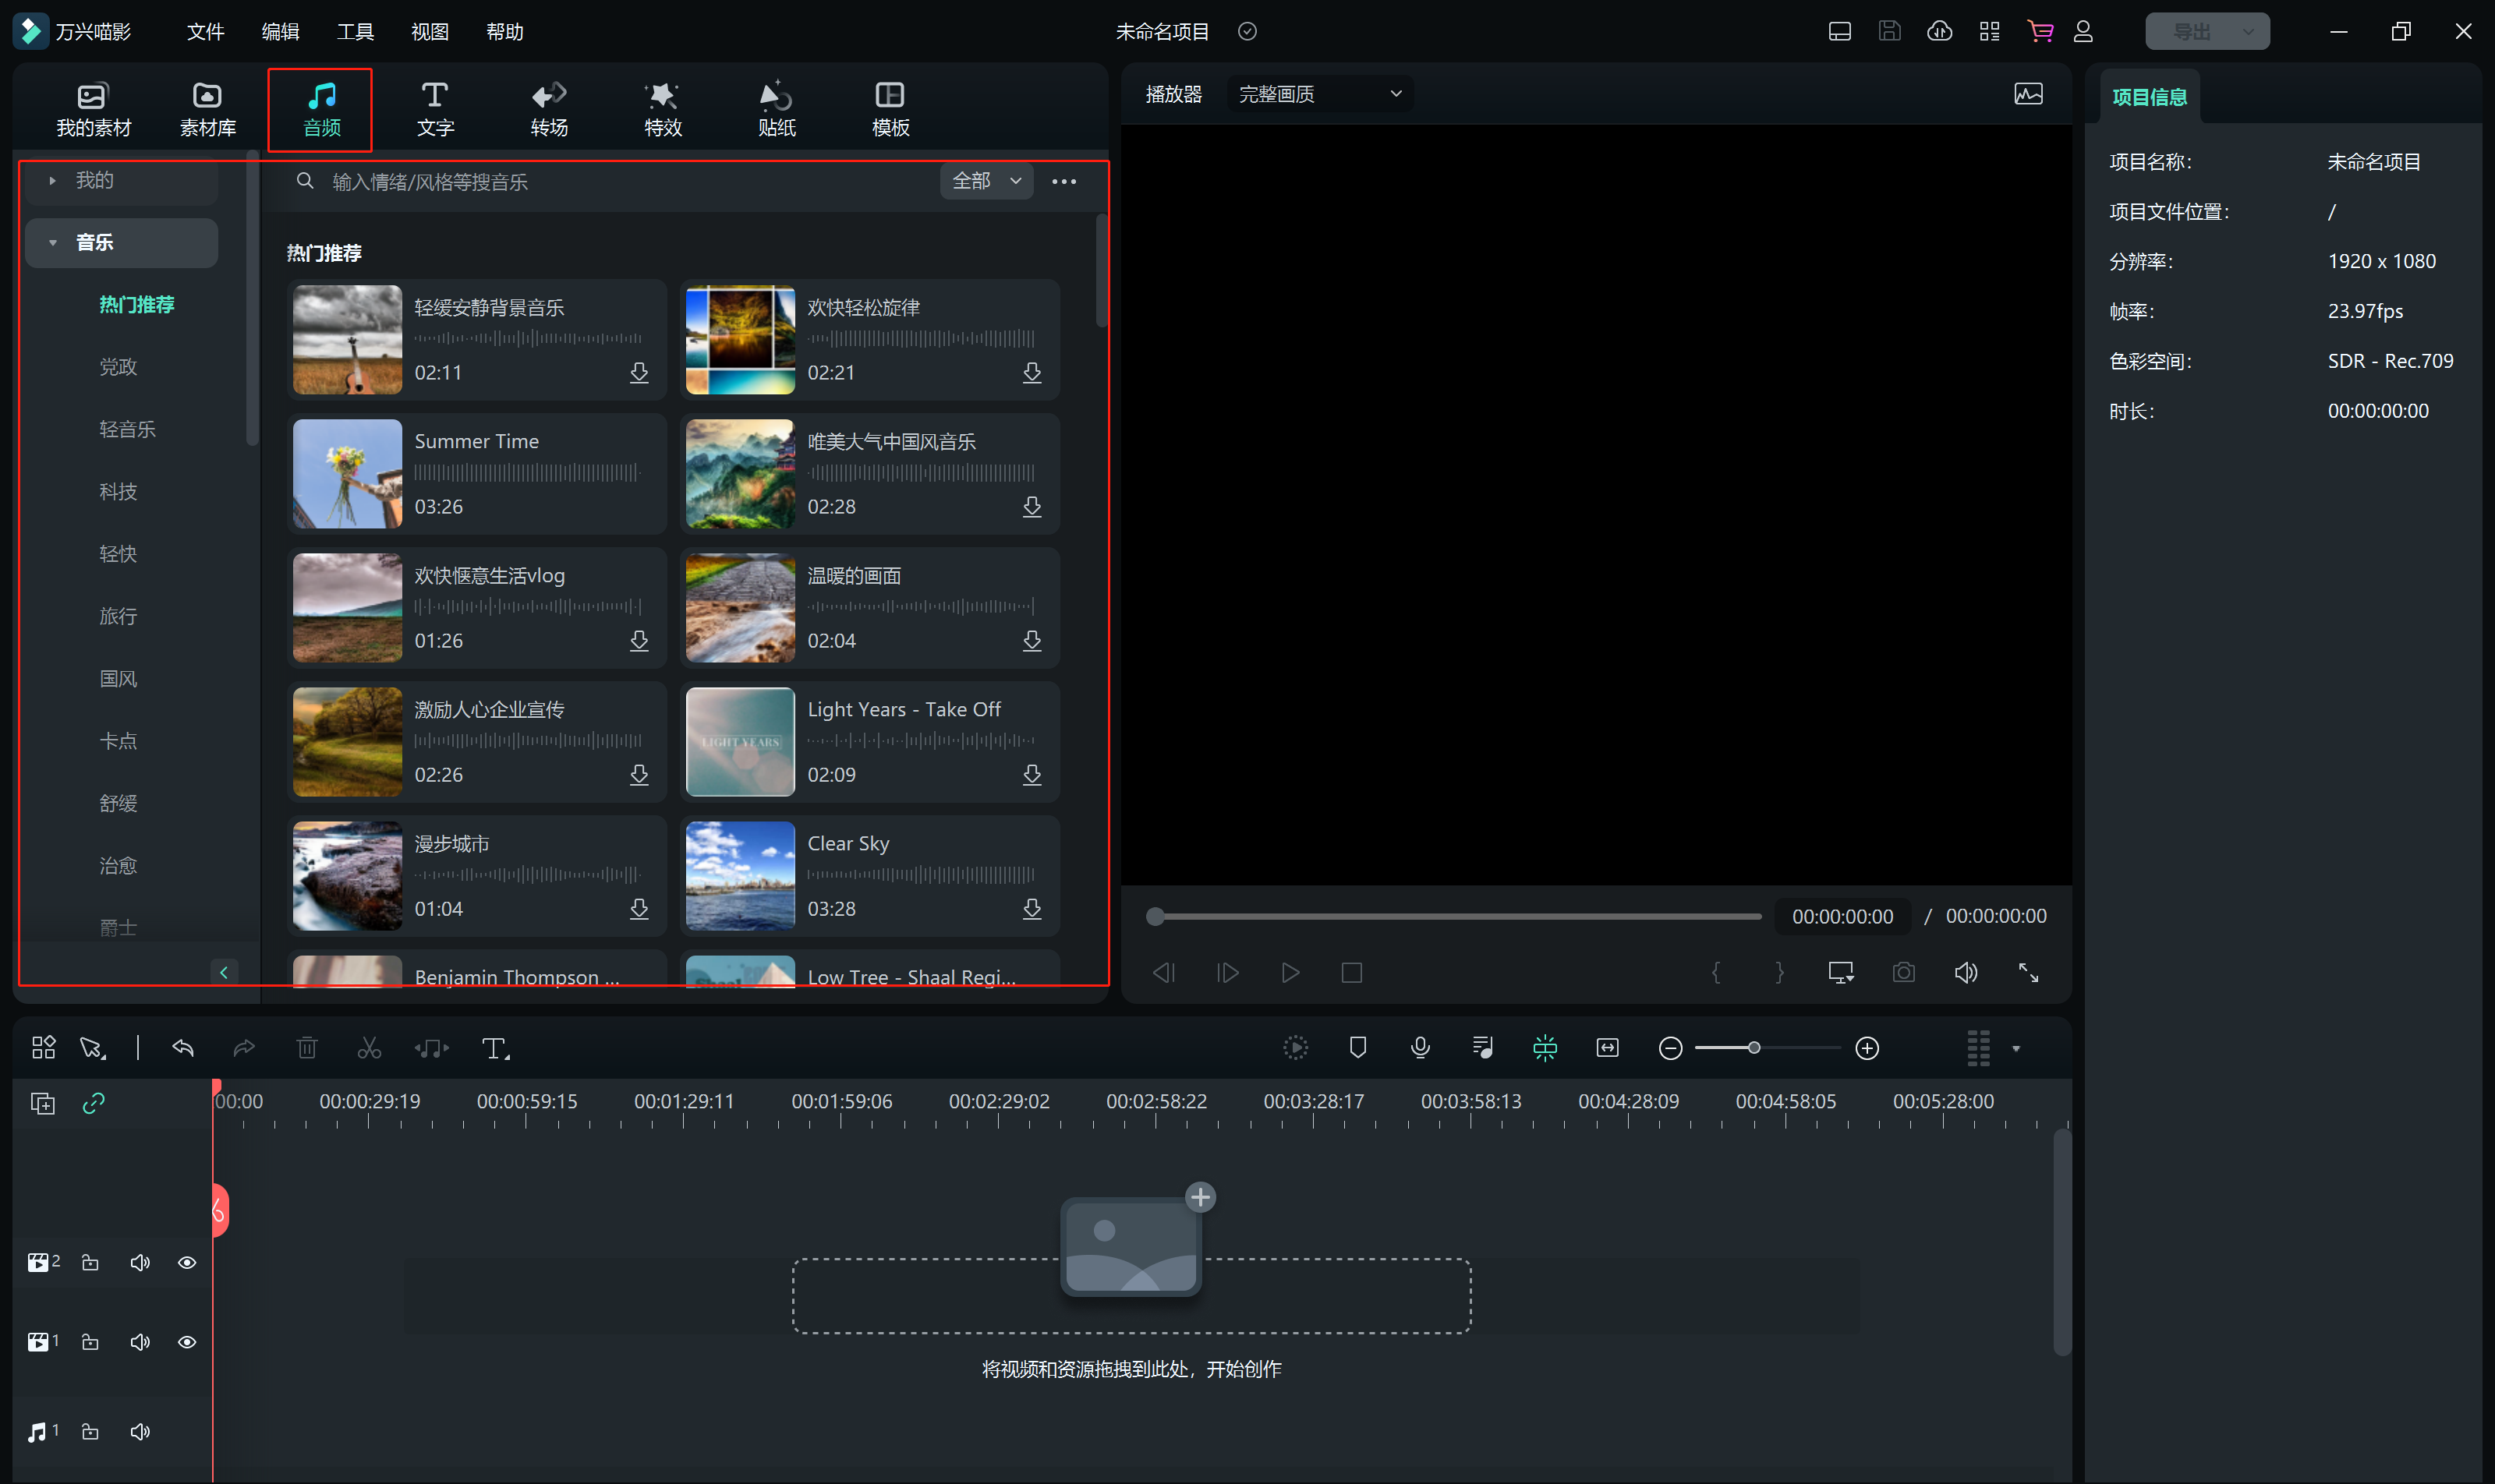Click the voiceover microphone icon
Viewport: 2495px width, 1484px height.
pyautogui.click(x=1420, y=1047)
